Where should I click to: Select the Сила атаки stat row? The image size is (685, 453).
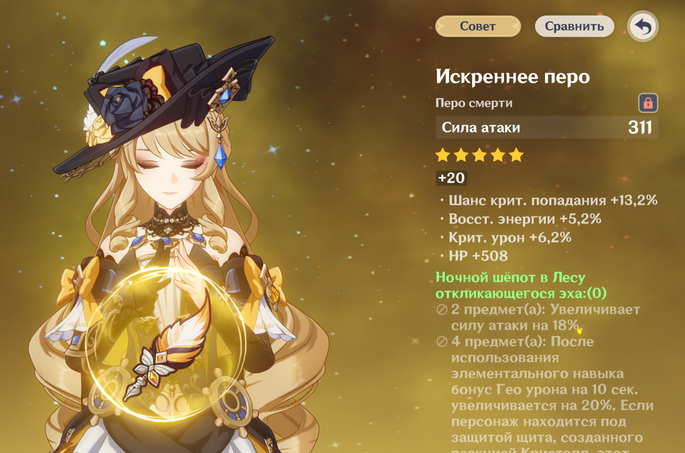[547, 127]
